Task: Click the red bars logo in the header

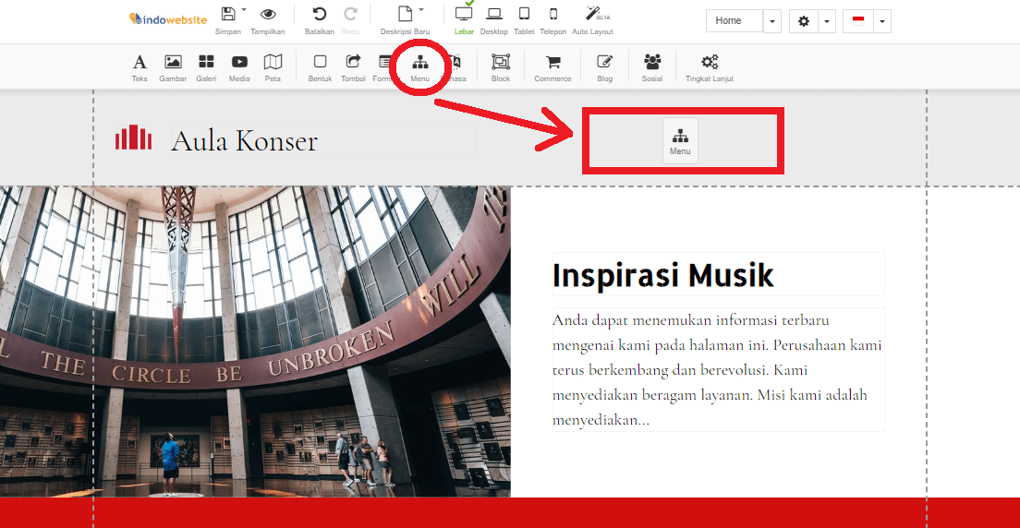Action: pyautogui.click(x=133, y=138)
